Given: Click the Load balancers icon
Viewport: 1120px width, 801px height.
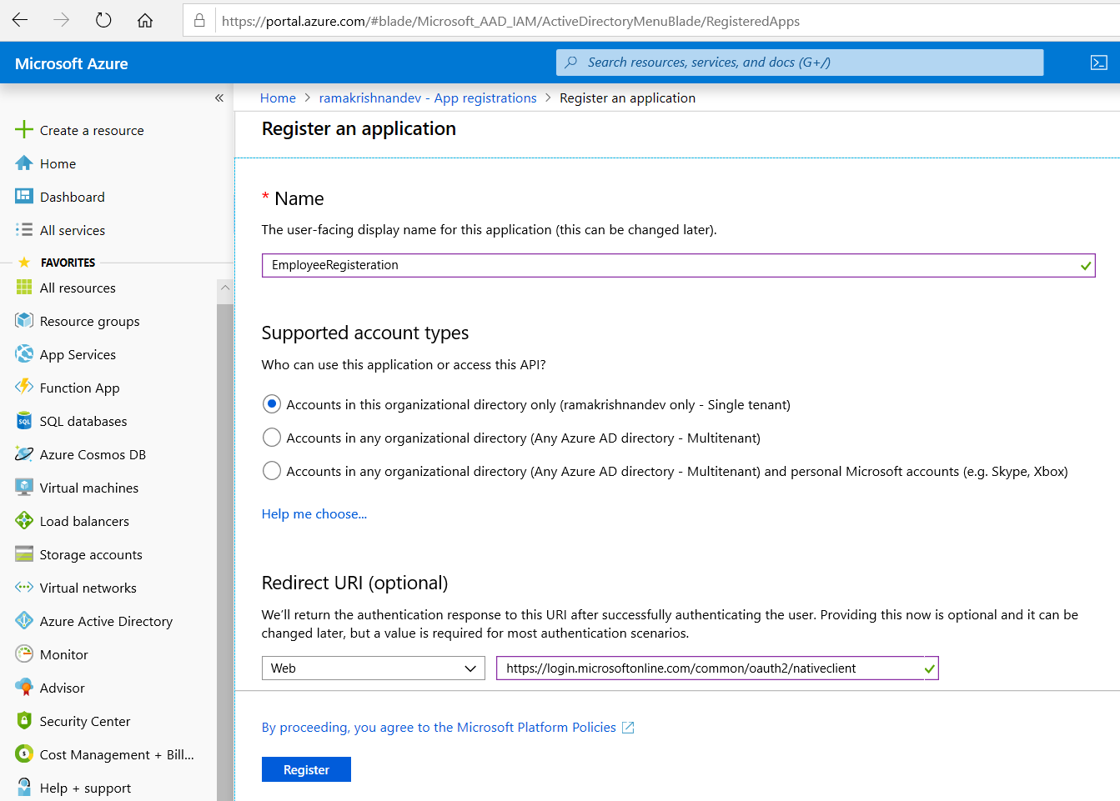Looking at the screenshot, I should tap(24, 521).
